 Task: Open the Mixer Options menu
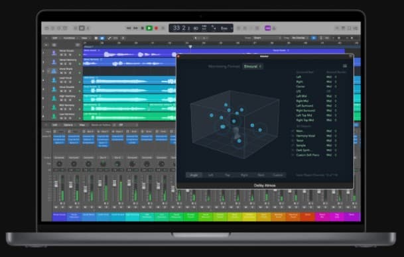point(68,125)
